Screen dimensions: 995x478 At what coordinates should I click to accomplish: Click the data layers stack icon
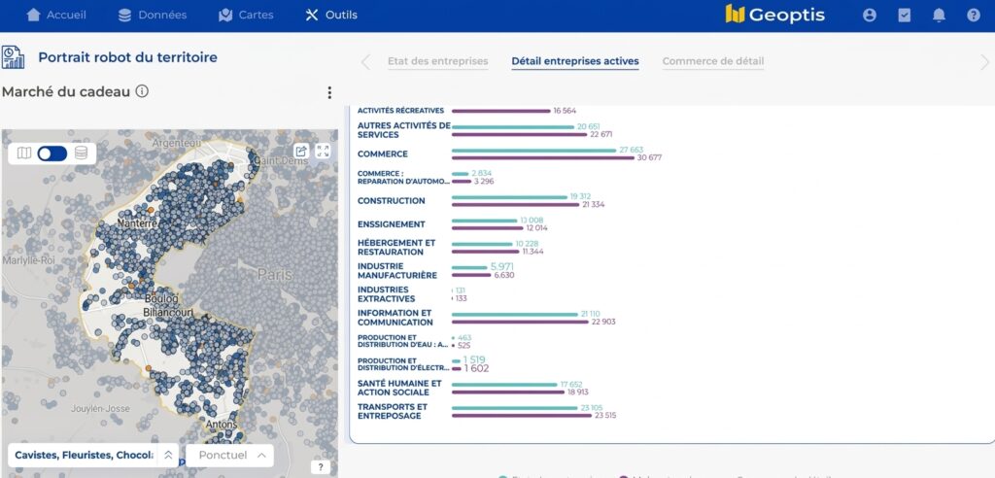pos(81,153)
